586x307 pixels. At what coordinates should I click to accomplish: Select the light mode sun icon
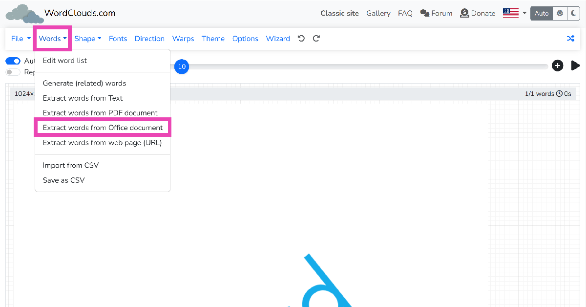coord(560,13)
